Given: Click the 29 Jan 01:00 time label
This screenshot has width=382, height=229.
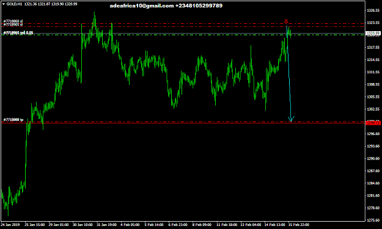Looking at the screenshot, I should tap(59, 225).
